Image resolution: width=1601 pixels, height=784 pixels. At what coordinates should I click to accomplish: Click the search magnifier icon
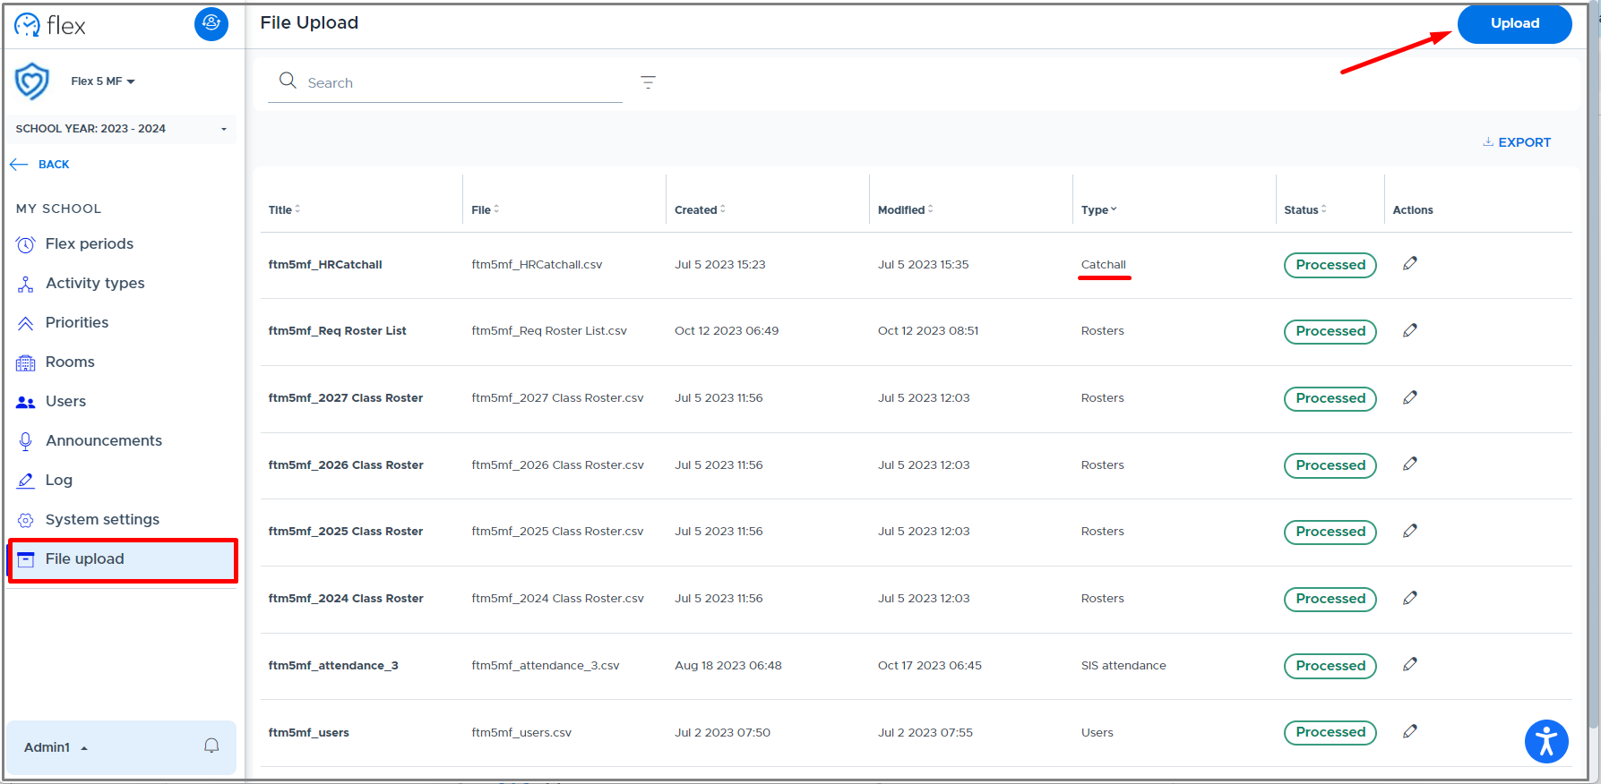288,81
